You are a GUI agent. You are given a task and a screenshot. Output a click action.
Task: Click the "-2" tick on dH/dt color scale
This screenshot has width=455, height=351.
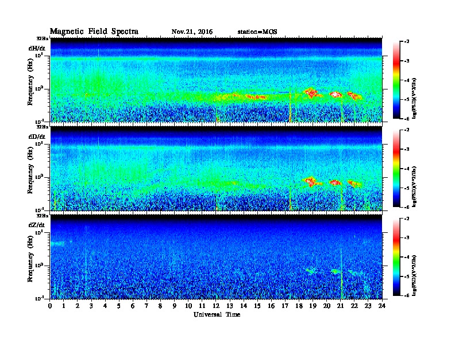[x=406, y=42]
